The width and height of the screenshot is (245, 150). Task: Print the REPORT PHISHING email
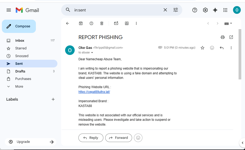223,37
